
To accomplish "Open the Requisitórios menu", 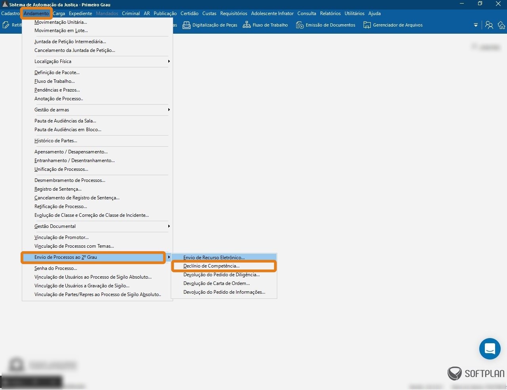I will click(x=234, y=13).
